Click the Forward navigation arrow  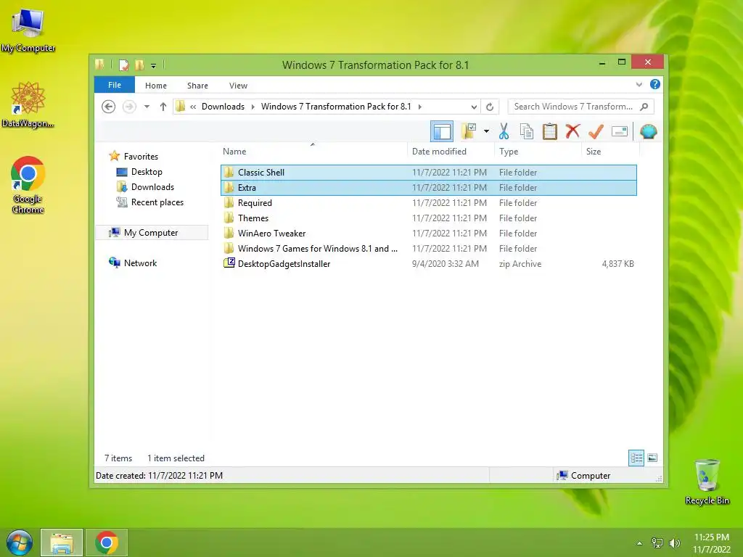tap(129, 107)
